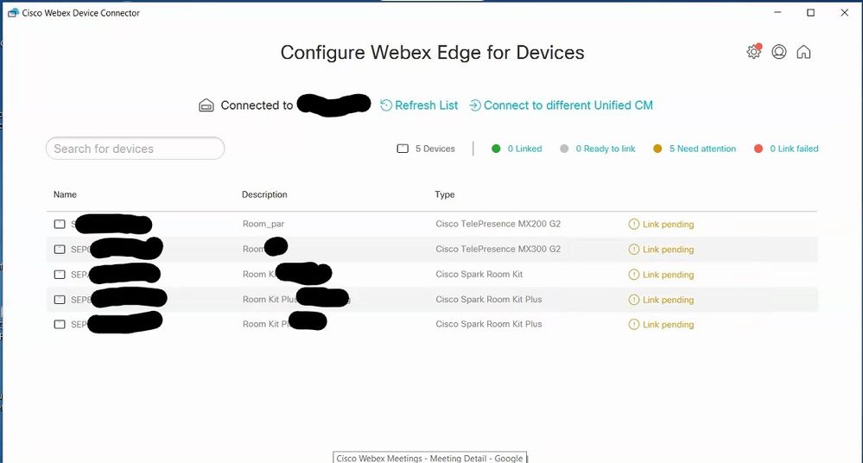Click device icon next to 5 Devices

pos(403,149)
